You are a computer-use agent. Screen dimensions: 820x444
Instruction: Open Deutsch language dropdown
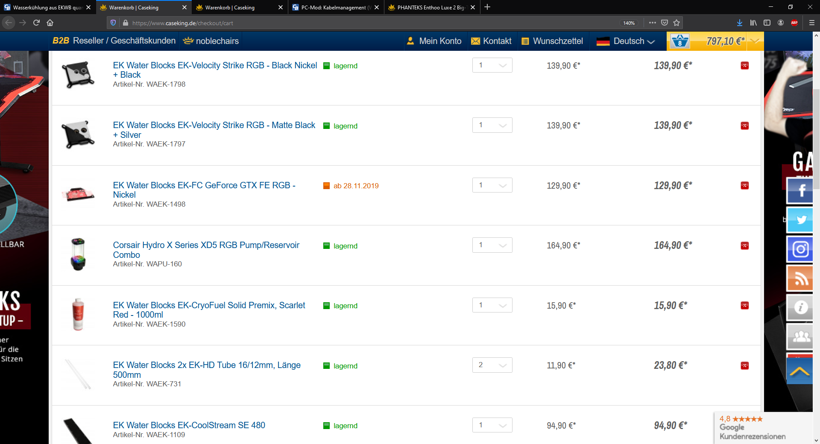[x=626, y=41]
